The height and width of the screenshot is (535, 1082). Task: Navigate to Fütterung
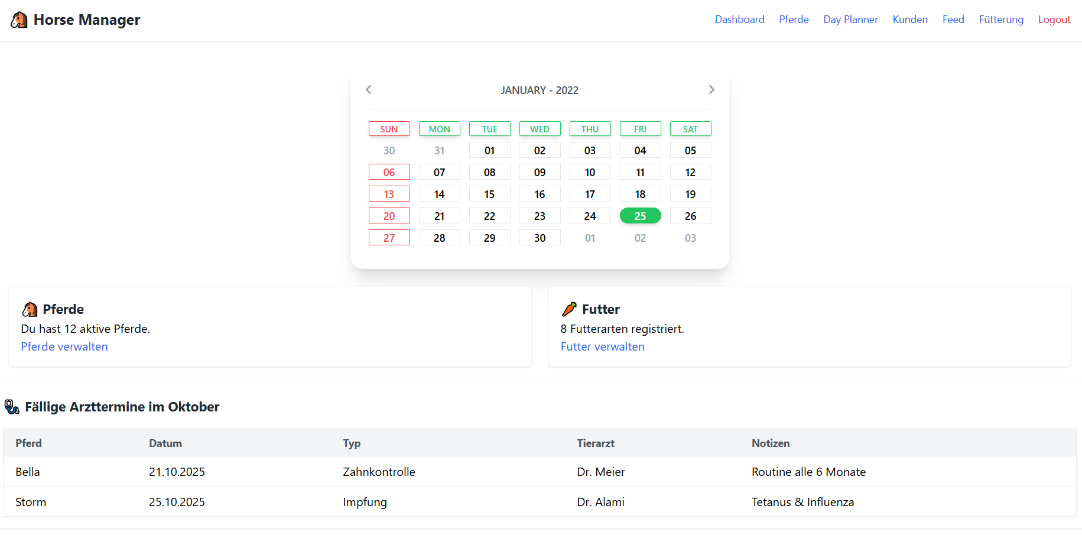coord(1001,19)
